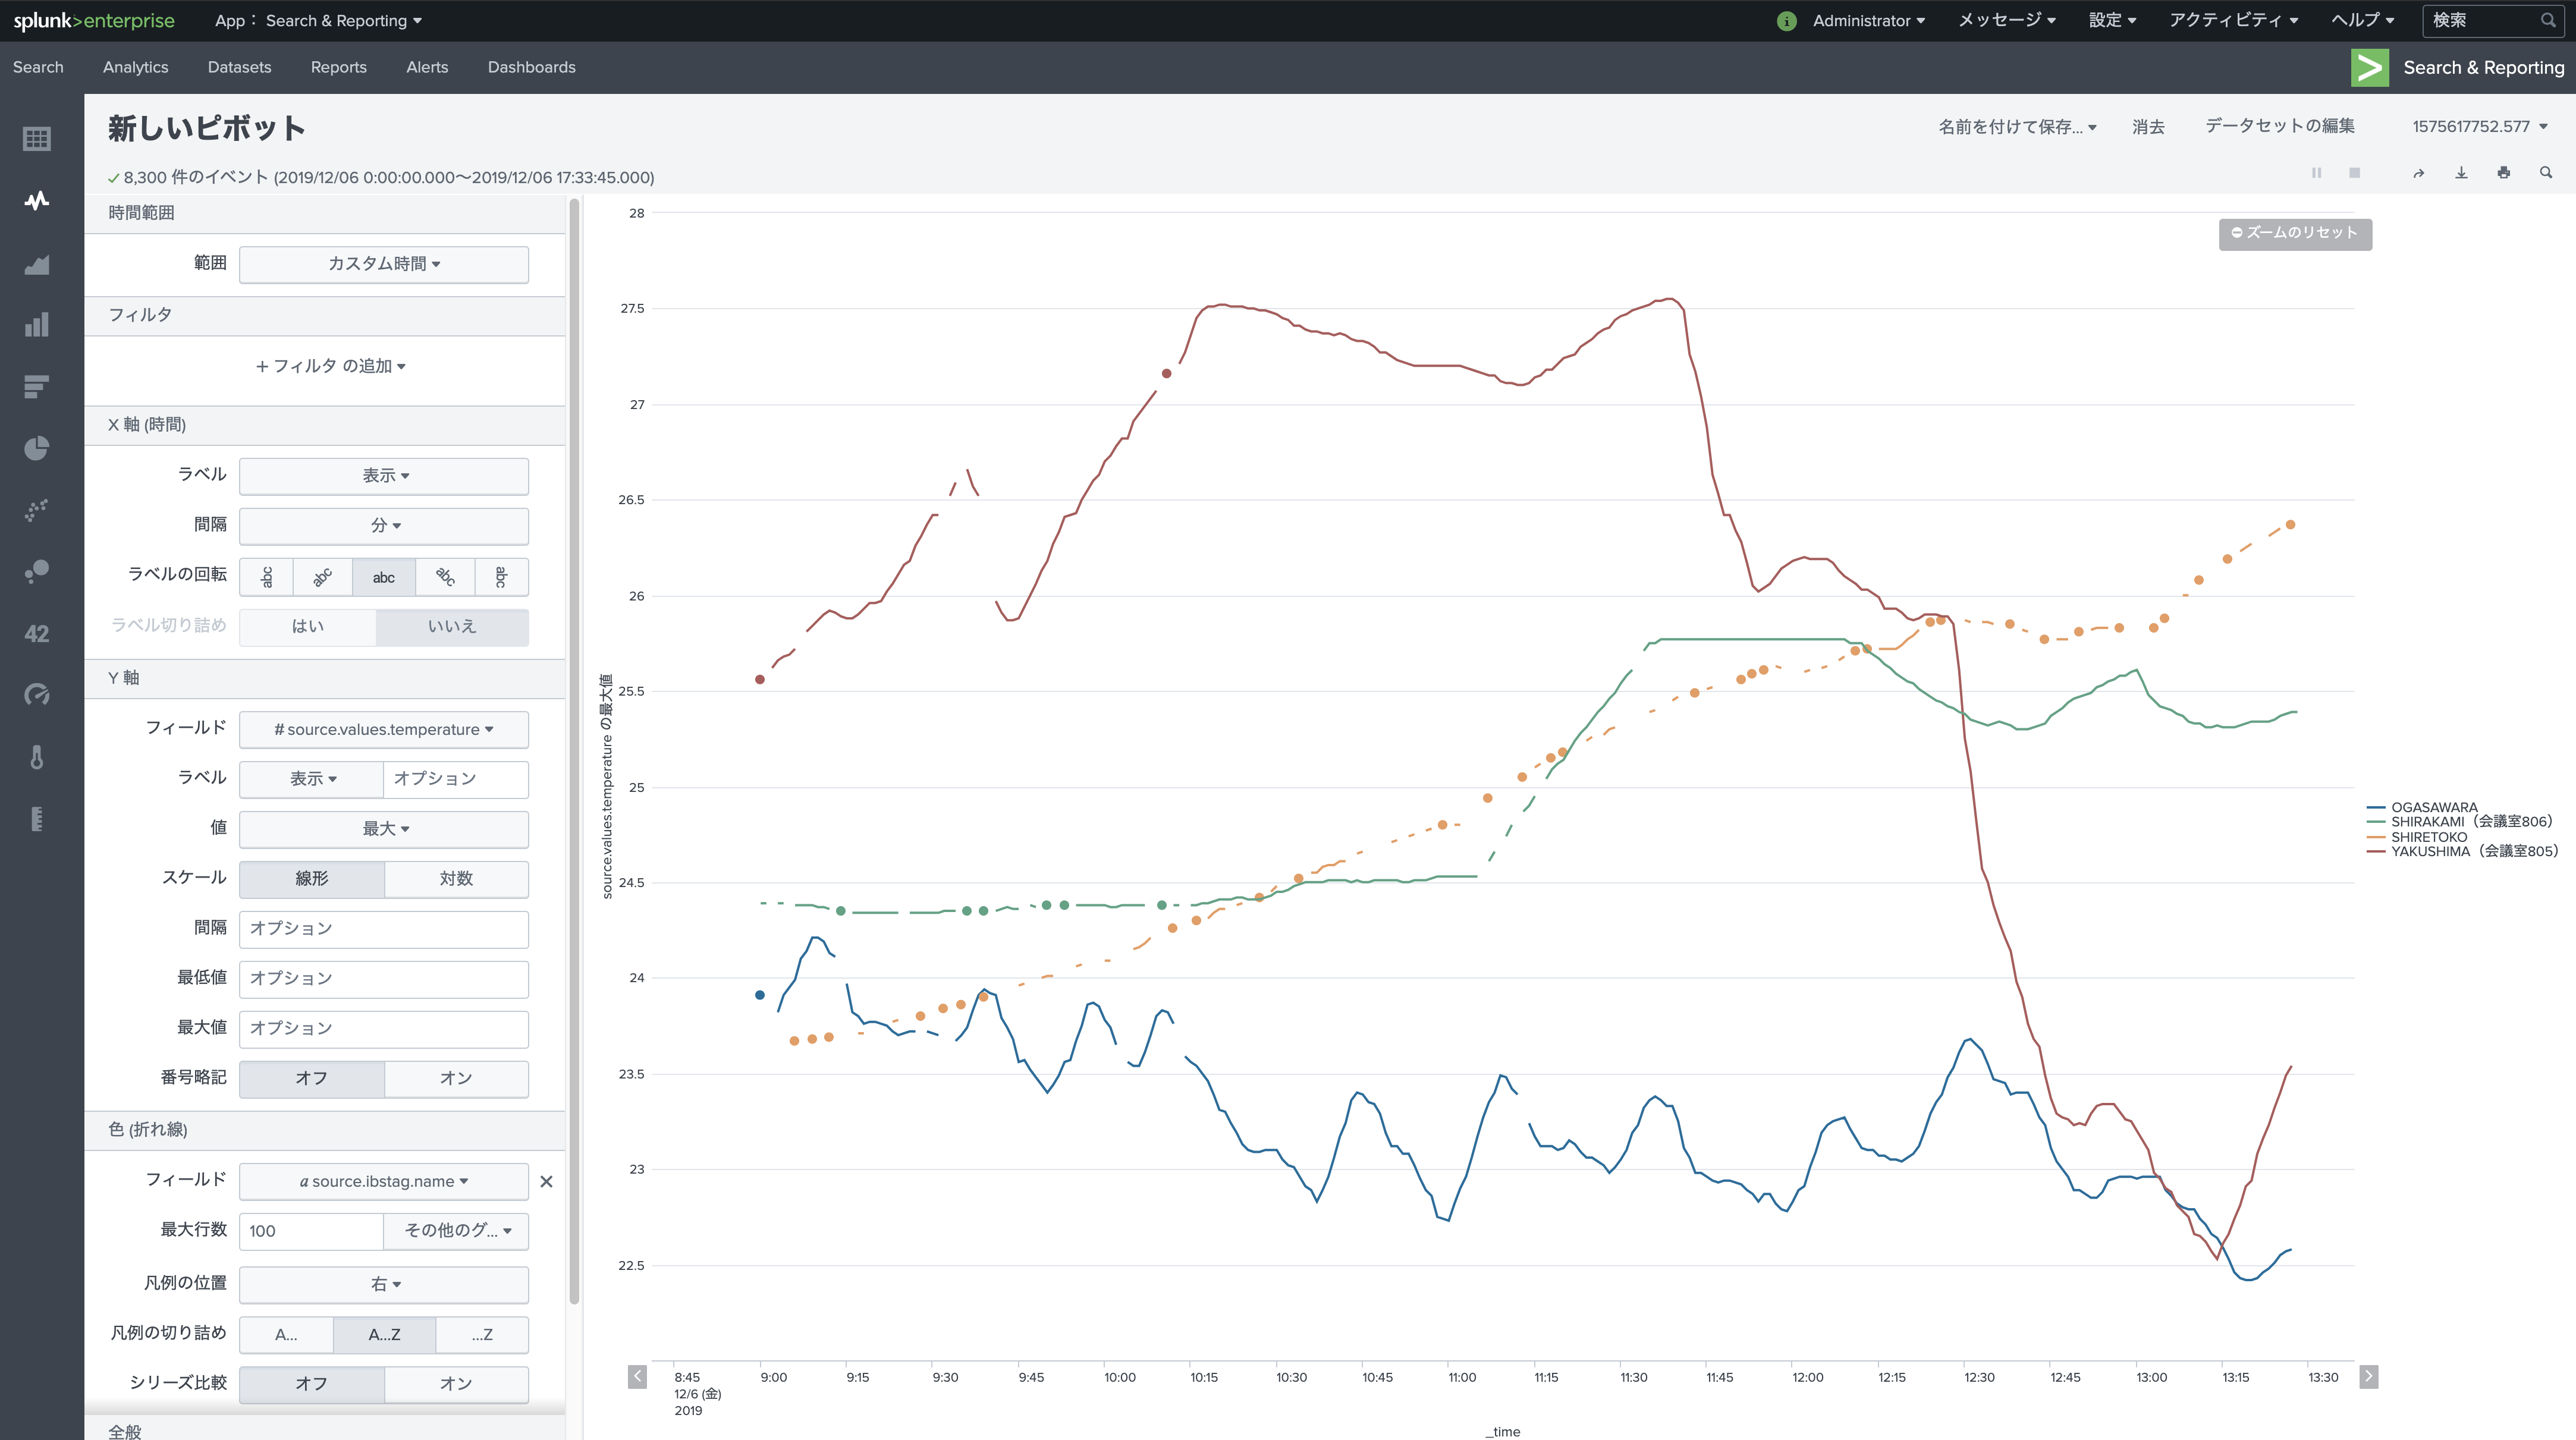Screen dimensions: 2576x1440
Task: Select the area chart visualization icon
Action: click(x=37, y=264)
